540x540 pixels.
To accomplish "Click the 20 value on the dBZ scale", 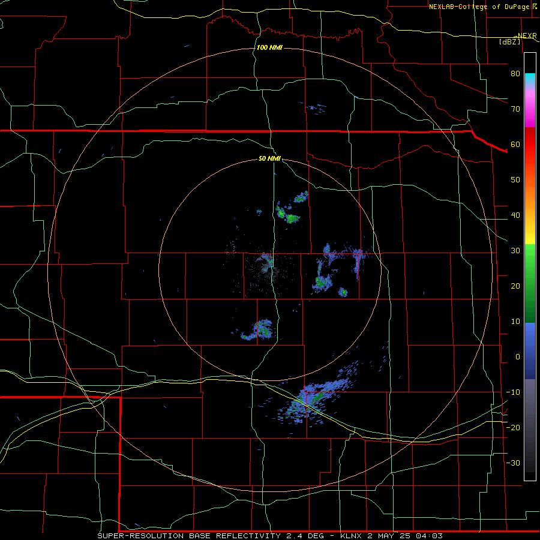I will [x=515, y=286].
